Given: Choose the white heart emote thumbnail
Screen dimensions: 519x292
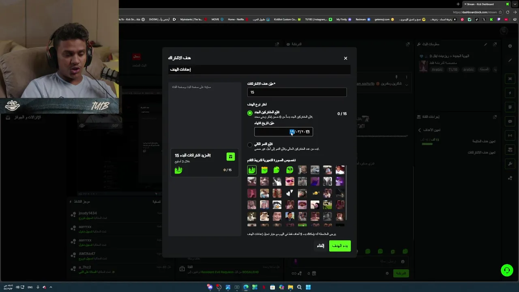Looking at the screenshot, I should (290, 193).
